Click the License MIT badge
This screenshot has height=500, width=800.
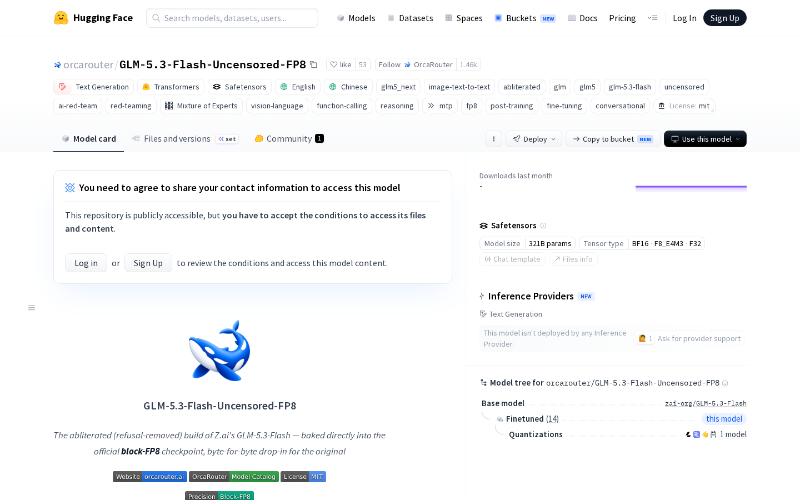click(x=303, y=477)
